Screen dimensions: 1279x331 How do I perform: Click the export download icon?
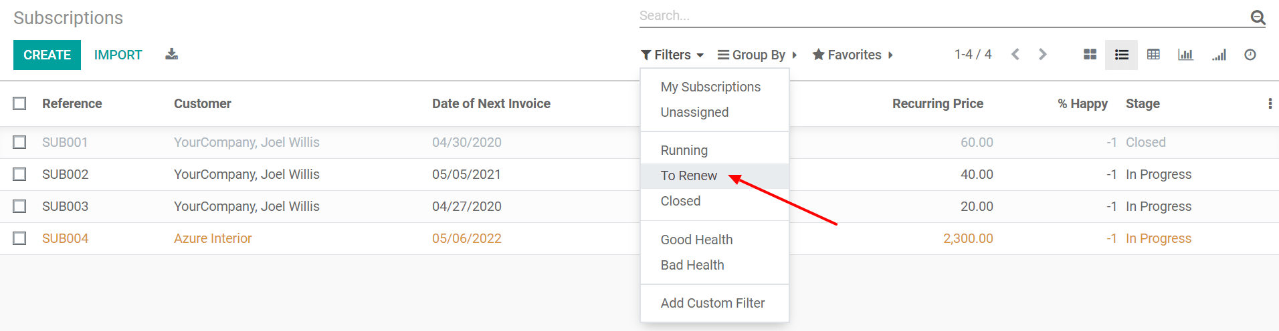(172, 55)
